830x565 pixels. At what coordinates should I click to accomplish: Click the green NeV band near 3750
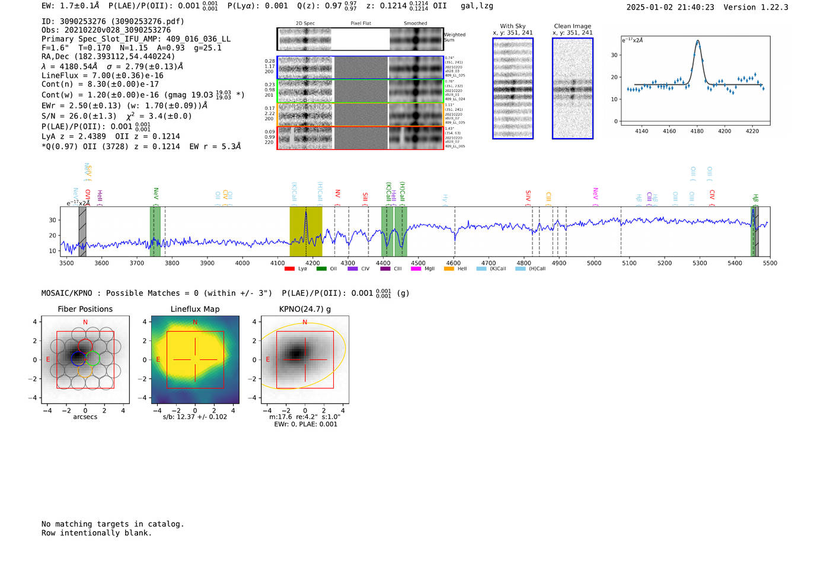(155, 231)
